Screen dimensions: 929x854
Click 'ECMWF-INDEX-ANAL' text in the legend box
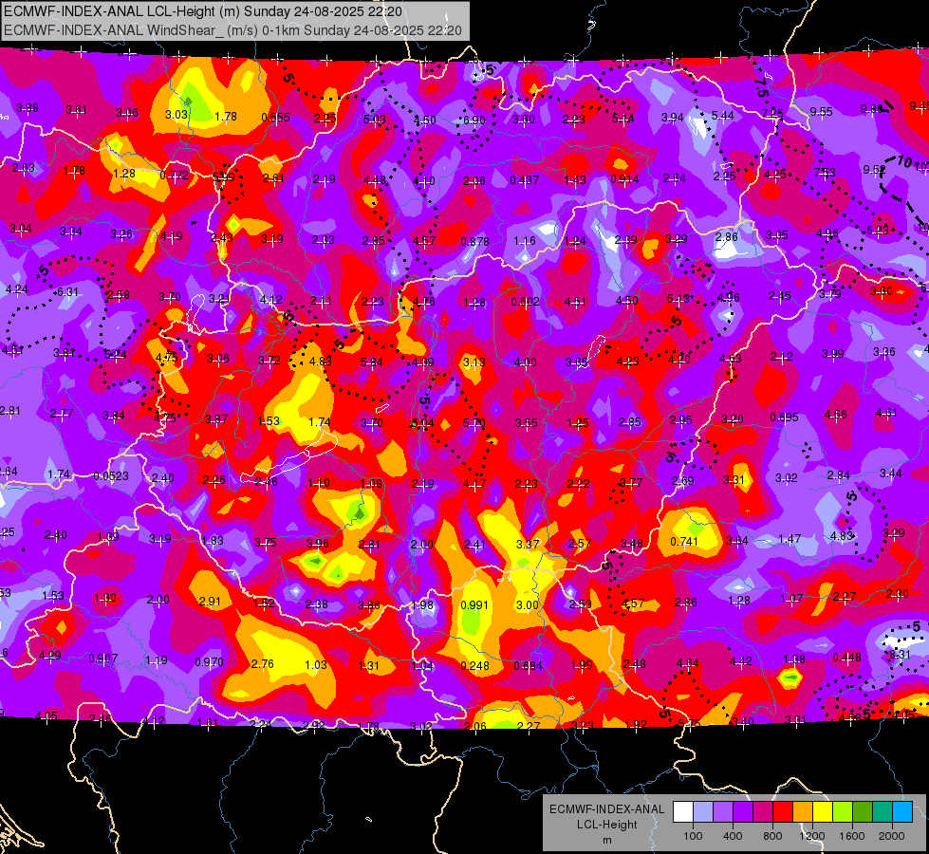606,809
